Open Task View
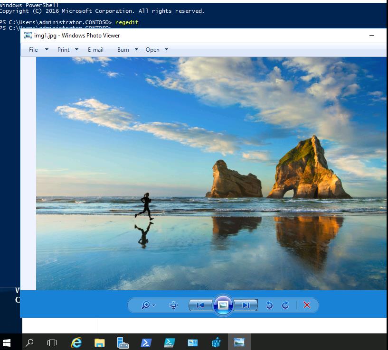 pyautogui.click(x=52, y=343)
